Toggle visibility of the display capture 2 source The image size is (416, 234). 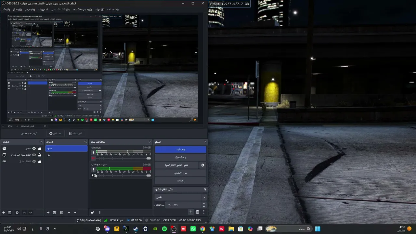click(x=34, y=155)
